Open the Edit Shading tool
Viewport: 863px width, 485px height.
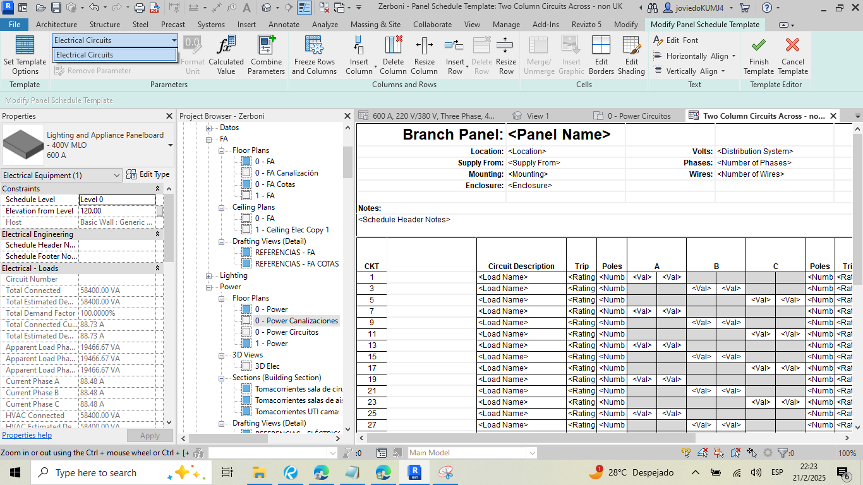tap(632, 56)
